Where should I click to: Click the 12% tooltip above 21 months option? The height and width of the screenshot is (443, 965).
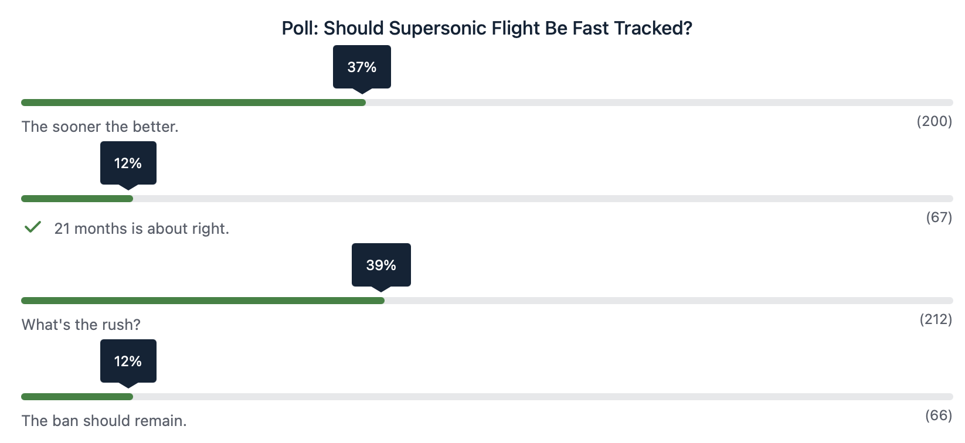pos(128,163)
